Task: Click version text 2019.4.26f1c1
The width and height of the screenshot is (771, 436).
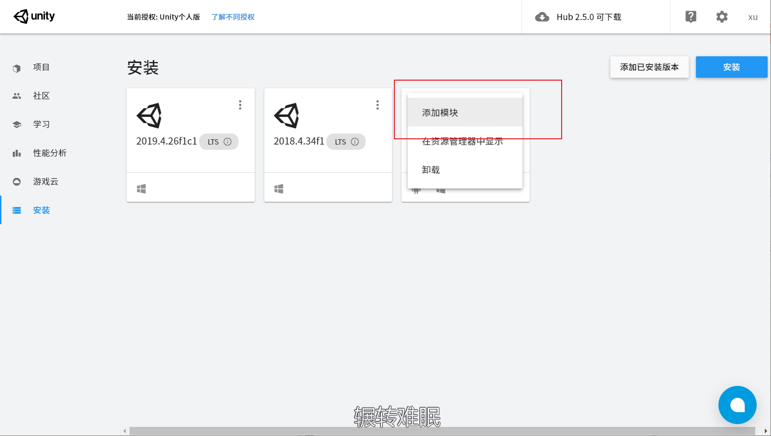Action: pyautogui.click(x=166, y=141)
